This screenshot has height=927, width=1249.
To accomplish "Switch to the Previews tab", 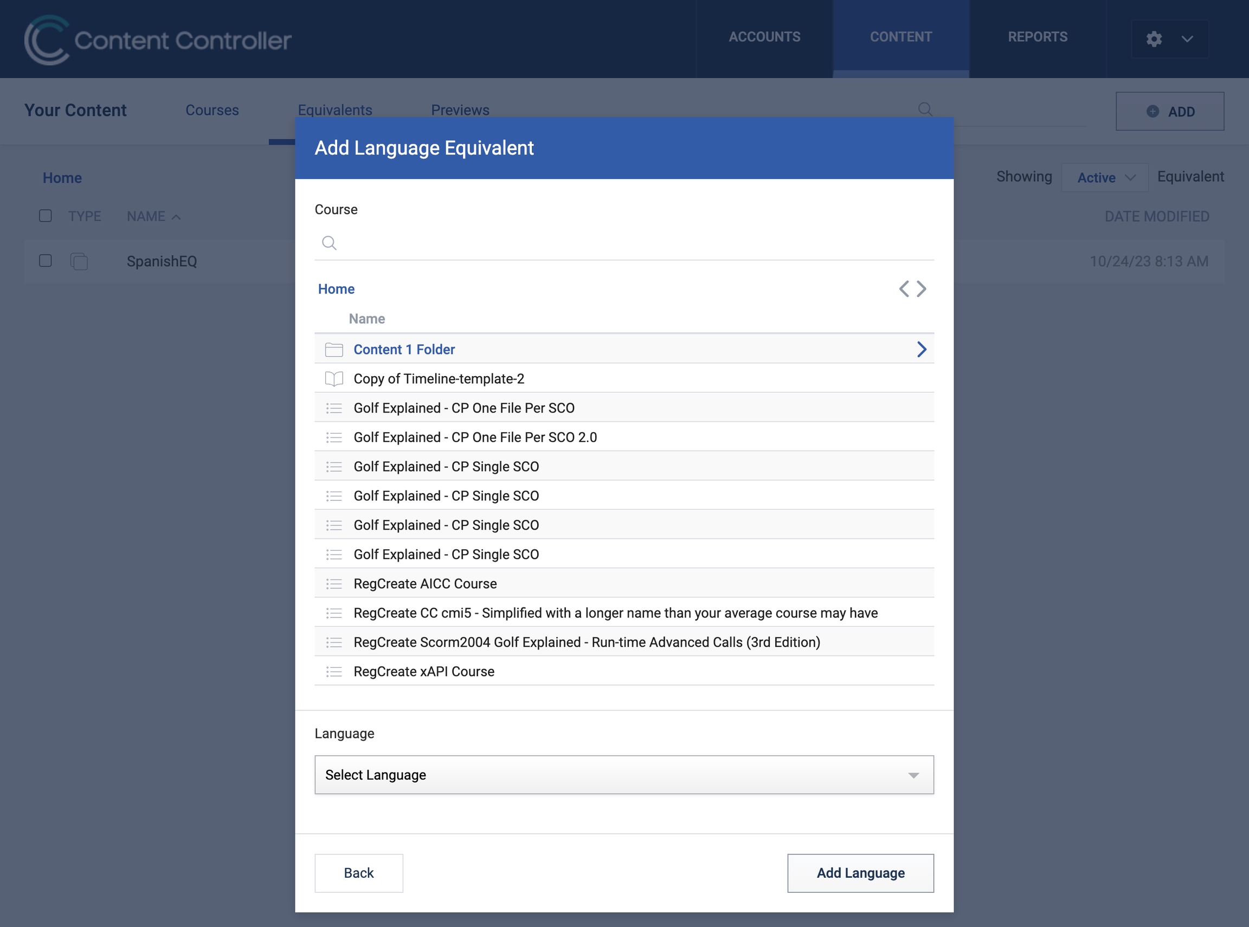I will pyautogui.click(x=460, y=110).
